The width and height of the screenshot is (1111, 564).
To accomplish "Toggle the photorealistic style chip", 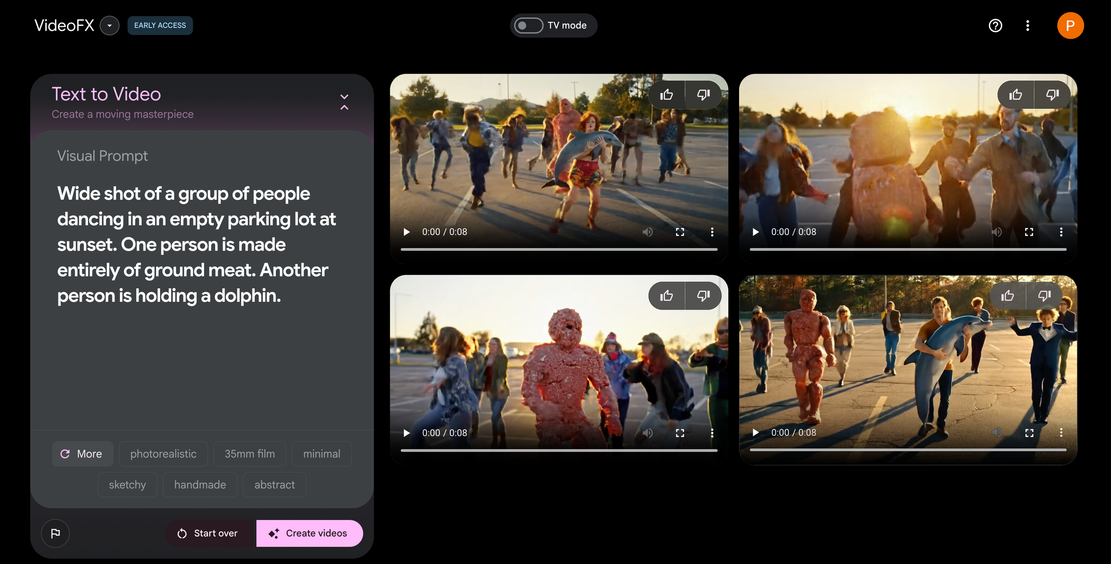I will 163,454.
